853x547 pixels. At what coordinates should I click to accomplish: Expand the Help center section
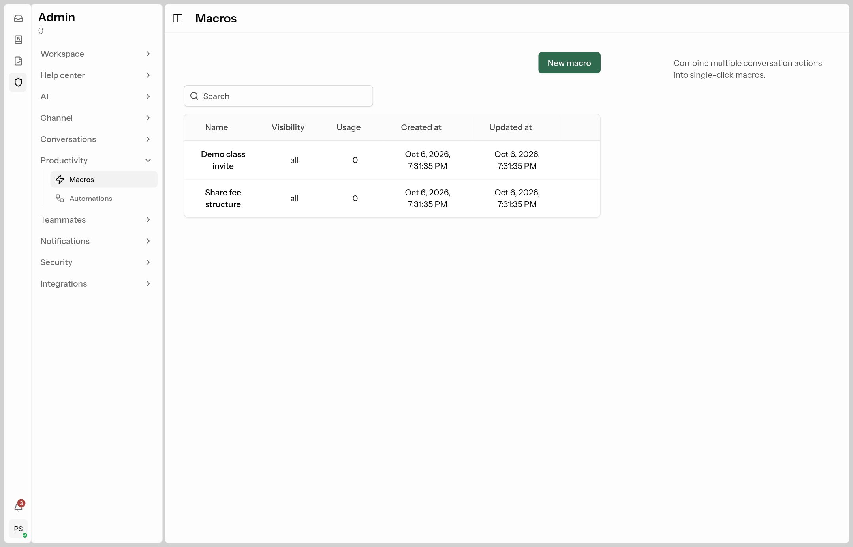(96, 75)
